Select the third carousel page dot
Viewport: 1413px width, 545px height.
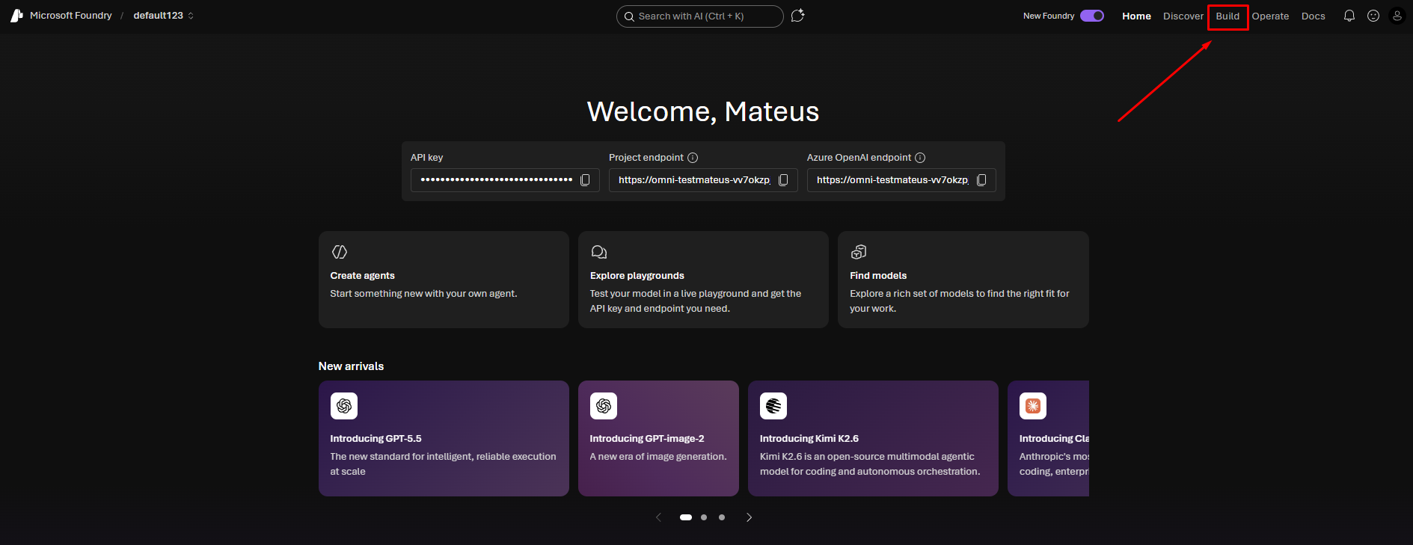(722, 517)
